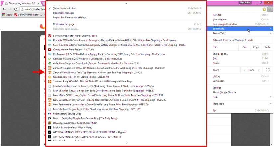This screenshot has width=274, height=147.
Task: Choose Bookmark this page...
Action: pyautogui.click(x=126, y=24)
